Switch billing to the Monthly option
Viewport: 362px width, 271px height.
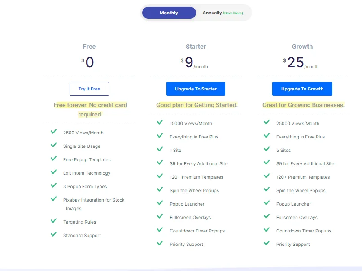pos(169,13)
